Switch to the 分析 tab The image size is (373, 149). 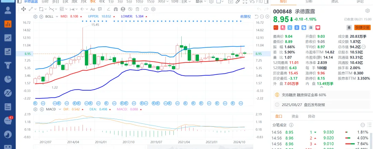coord(309,1)
